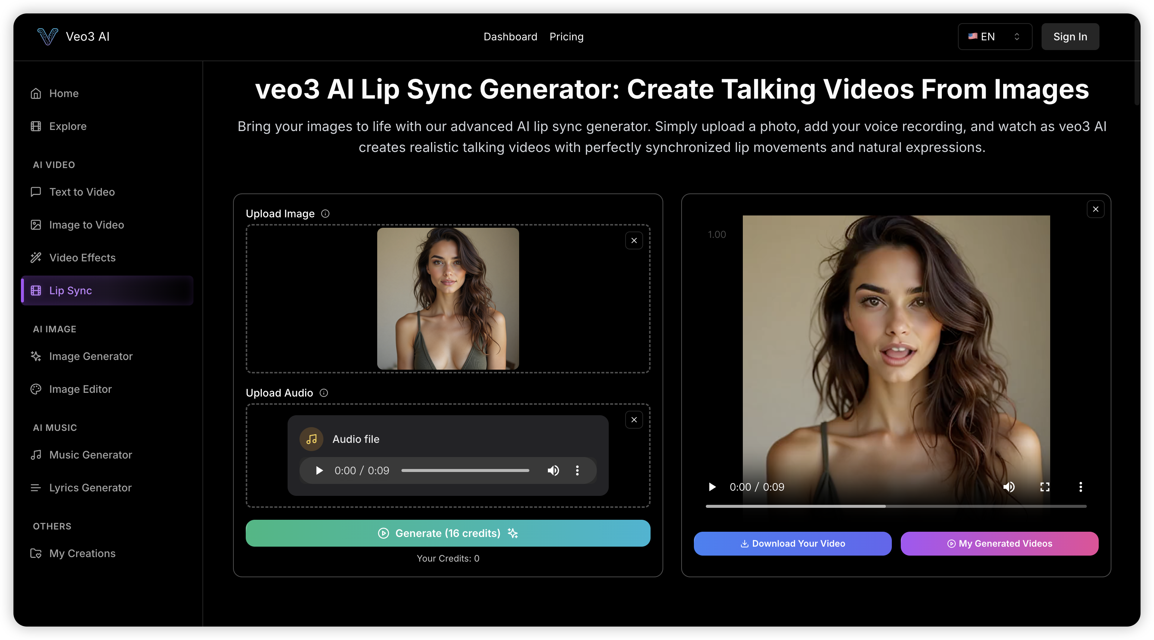
Task: Seek on the audio progress slider
Action: 465,470
